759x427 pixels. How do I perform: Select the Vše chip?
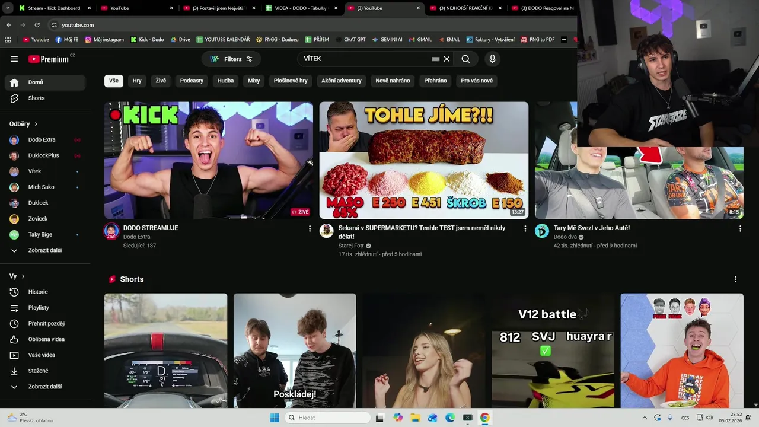pos(114,81)
